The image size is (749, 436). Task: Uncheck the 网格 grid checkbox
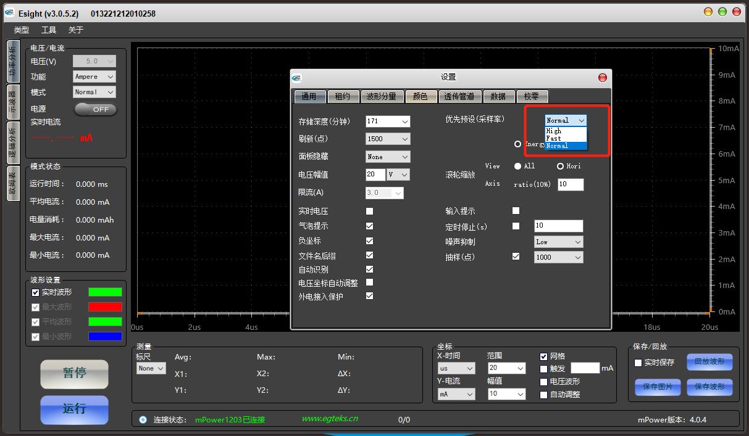point(543,356)
